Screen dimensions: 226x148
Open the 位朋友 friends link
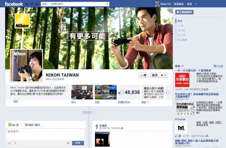point(103,125)
